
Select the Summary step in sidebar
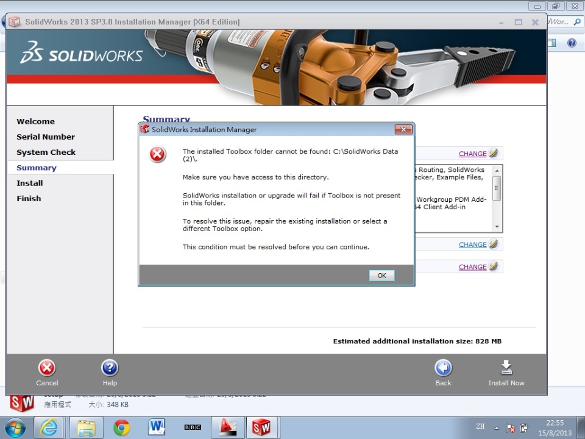click(x=36, y=168)
